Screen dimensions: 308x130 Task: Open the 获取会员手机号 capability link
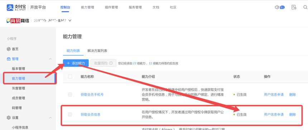(92, 95)
